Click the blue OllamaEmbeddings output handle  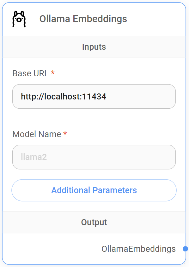tap(186, 249)
